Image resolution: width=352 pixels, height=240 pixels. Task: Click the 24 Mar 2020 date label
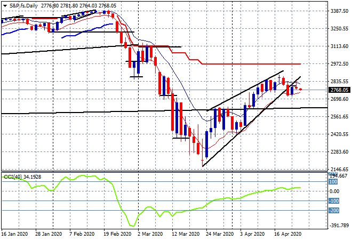tap(220, 234)
